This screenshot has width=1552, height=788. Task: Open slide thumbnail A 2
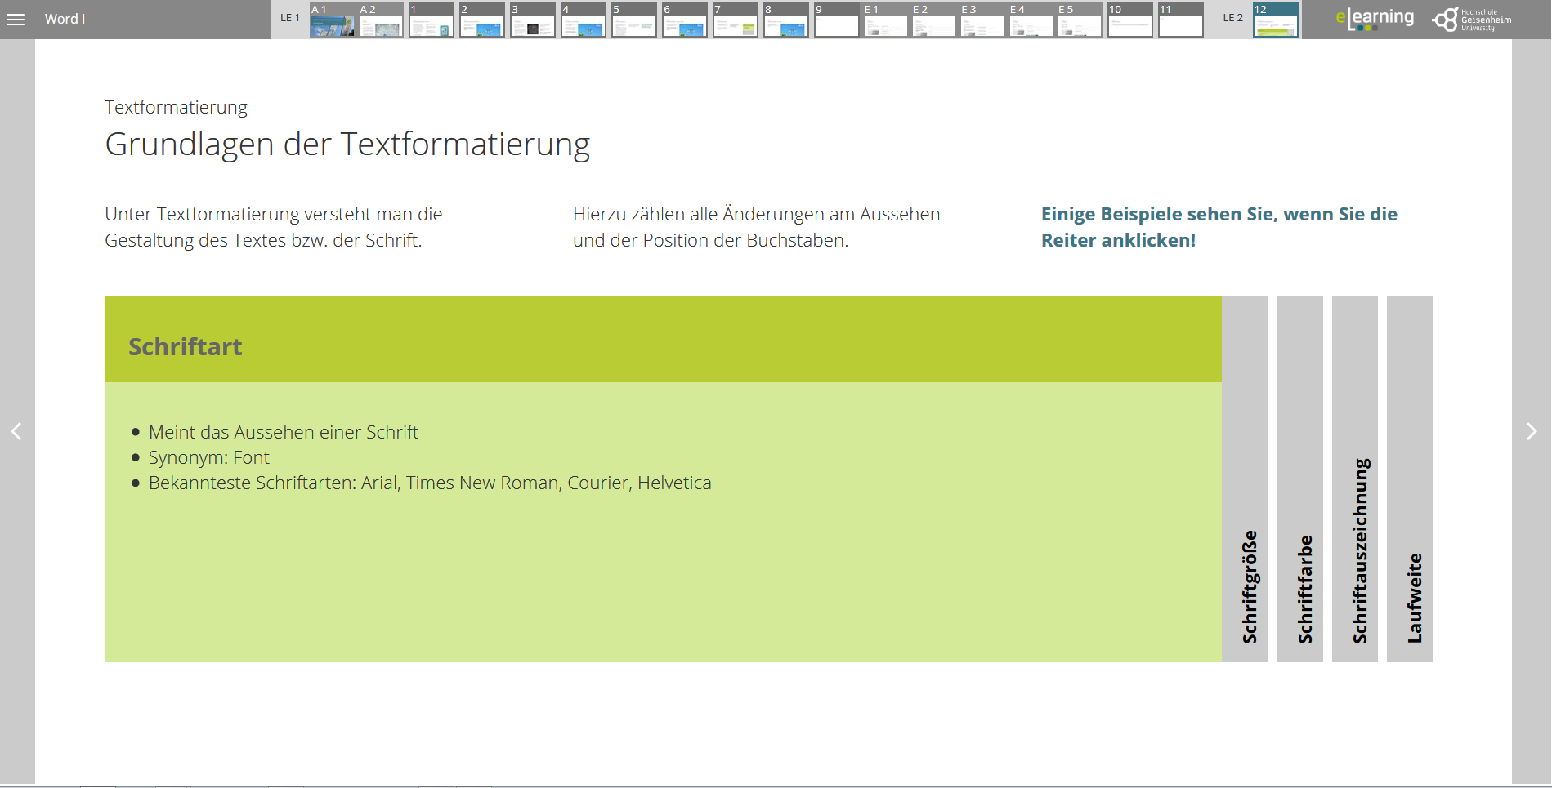[382, 20]
